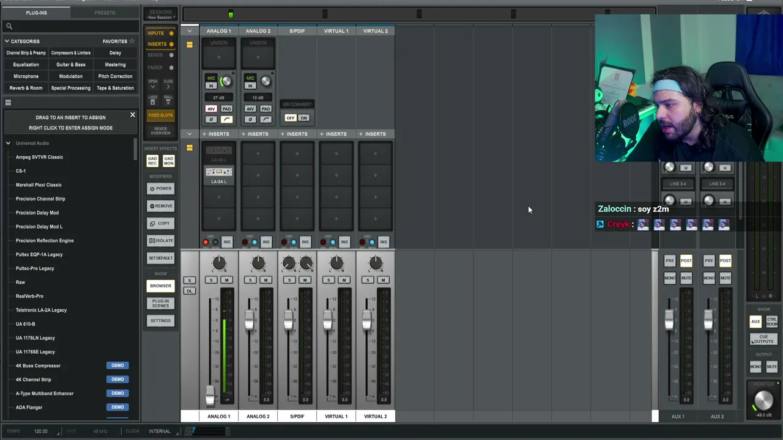Screen dimensions: 783x440
Task: Enable the low-cut filter on Analog 2
Action: (265, 119)
